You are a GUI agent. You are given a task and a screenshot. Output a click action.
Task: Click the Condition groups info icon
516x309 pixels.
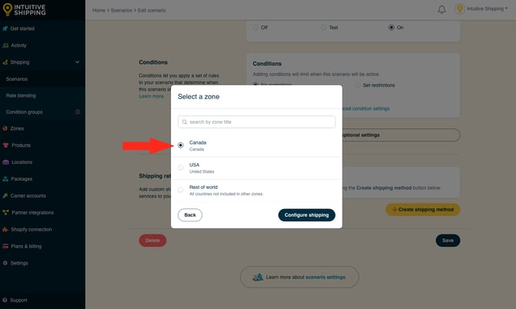point(77,111)
